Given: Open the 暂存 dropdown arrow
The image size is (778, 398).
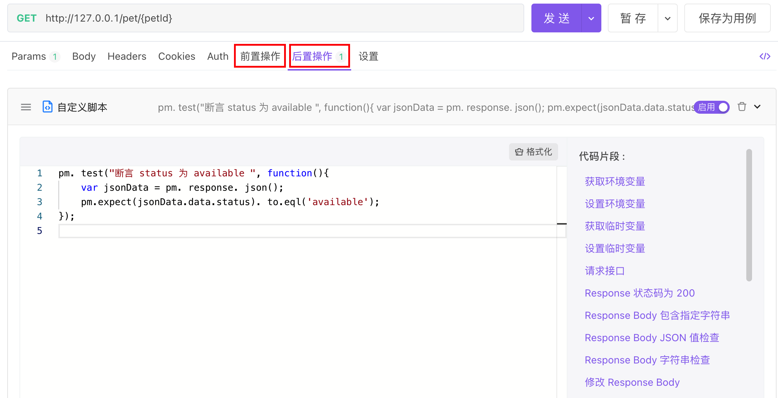Looking at the screenshot, I should tap(668, 18).
